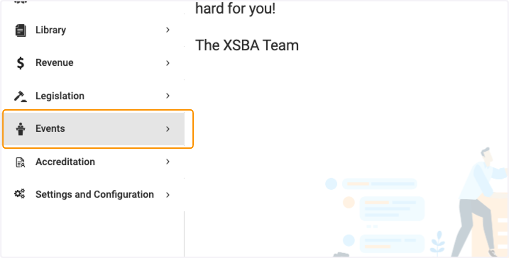
Task: Click the Revenue dollar sign icon
Action: point(20,63)
